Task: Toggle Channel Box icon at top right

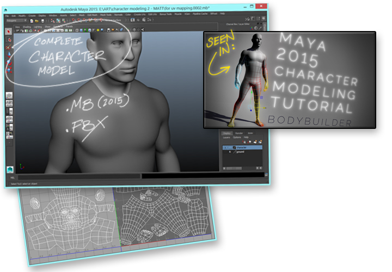Action: (264, 18)
